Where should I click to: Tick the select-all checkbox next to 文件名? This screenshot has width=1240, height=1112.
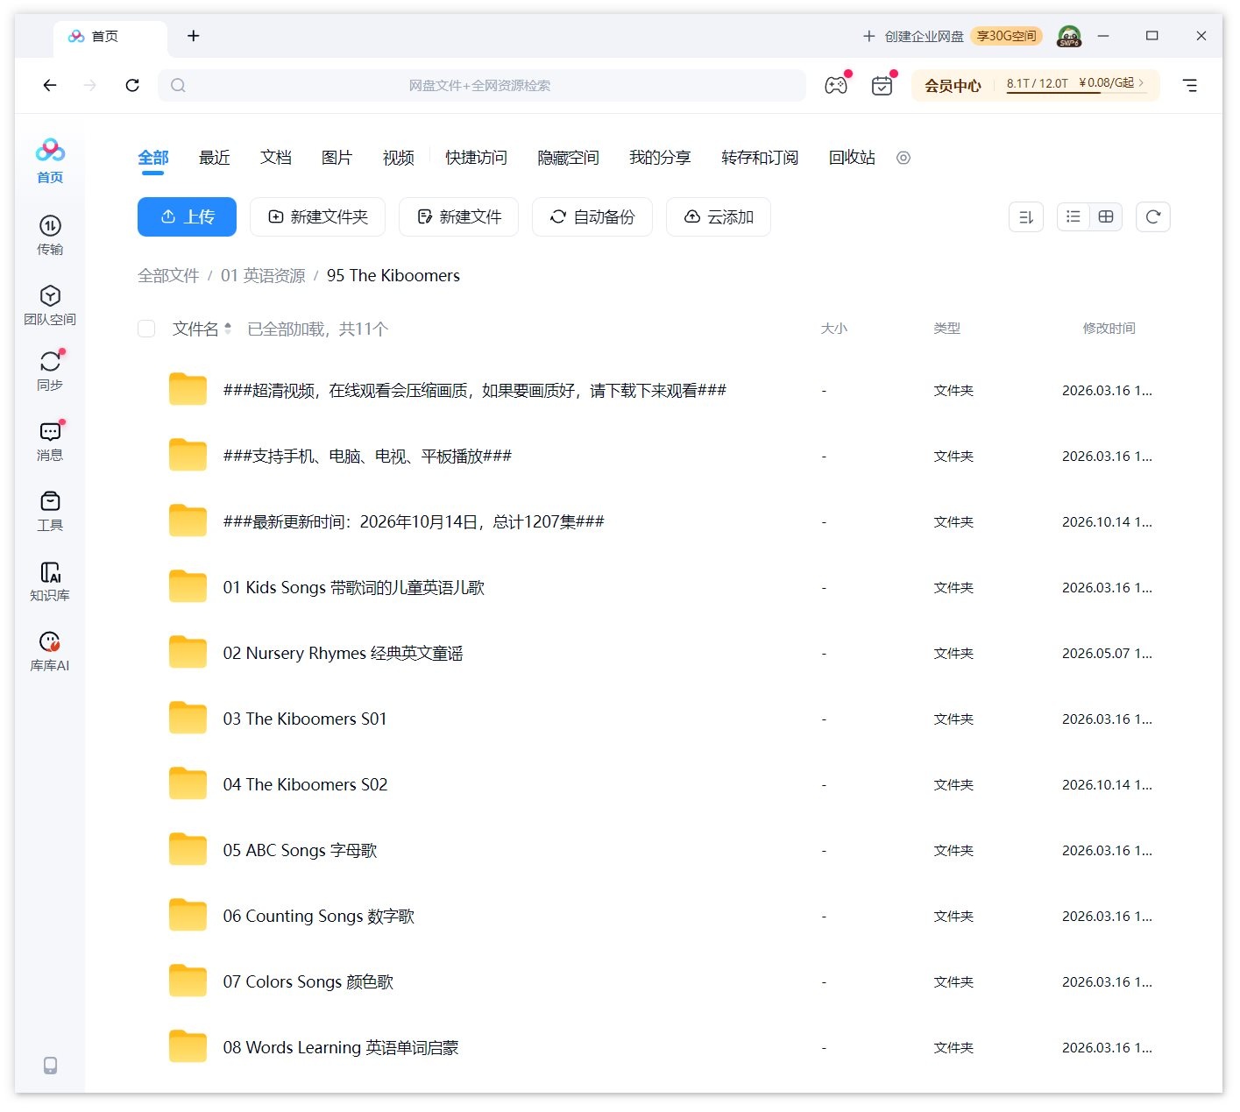coord(146,329)
